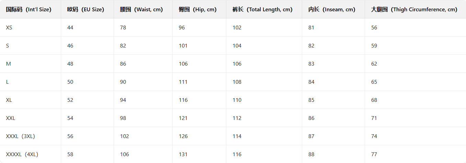The height and width of the screenshot is (163, 466).
Task: Select EU size value 44
Action: 70,28
